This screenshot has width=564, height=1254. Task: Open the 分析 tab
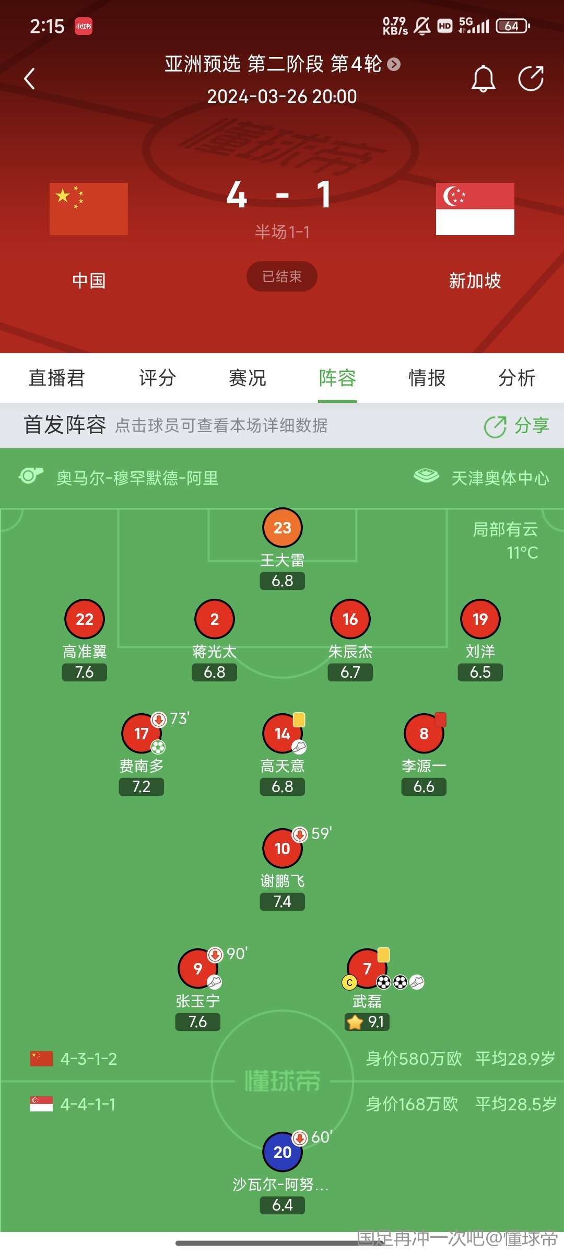click(517, 378)
